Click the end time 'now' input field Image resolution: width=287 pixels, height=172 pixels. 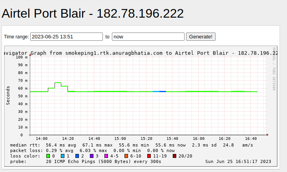[148, 37]
